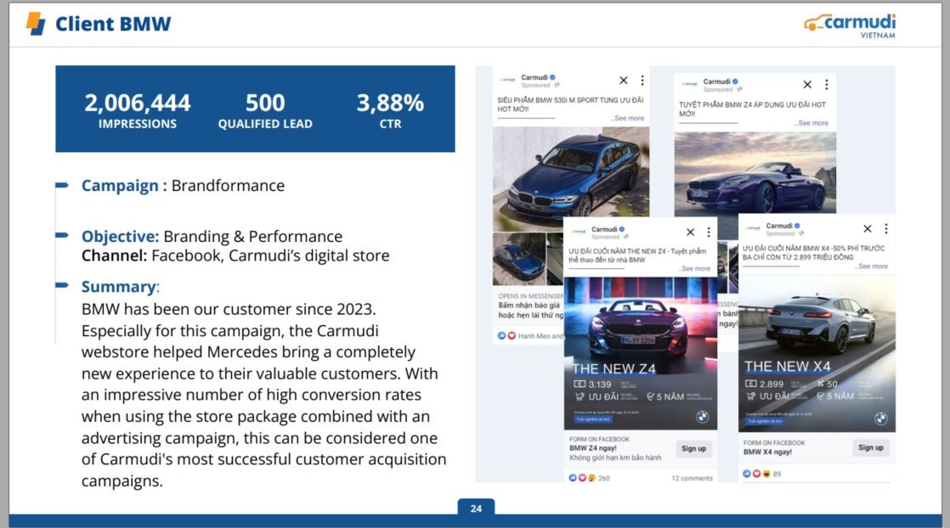Click Carmudi page avatar on 'Tuyệt phẩm Z4' ad
Screen dimensions: 950x528
point(689,84)
